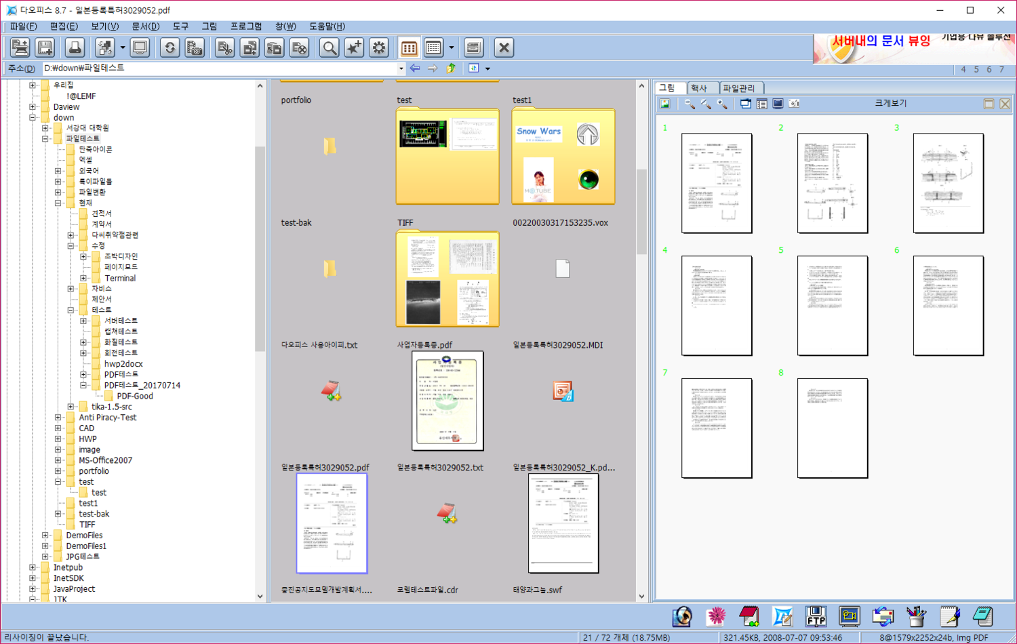Open the address path combo box dropdown

[x=401, y=68]
